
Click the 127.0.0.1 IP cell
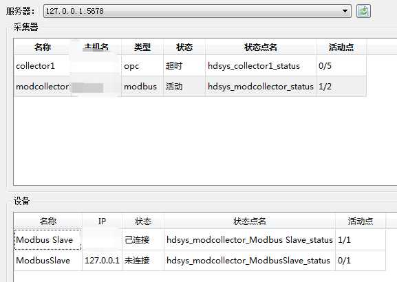[x=102, y=261]
